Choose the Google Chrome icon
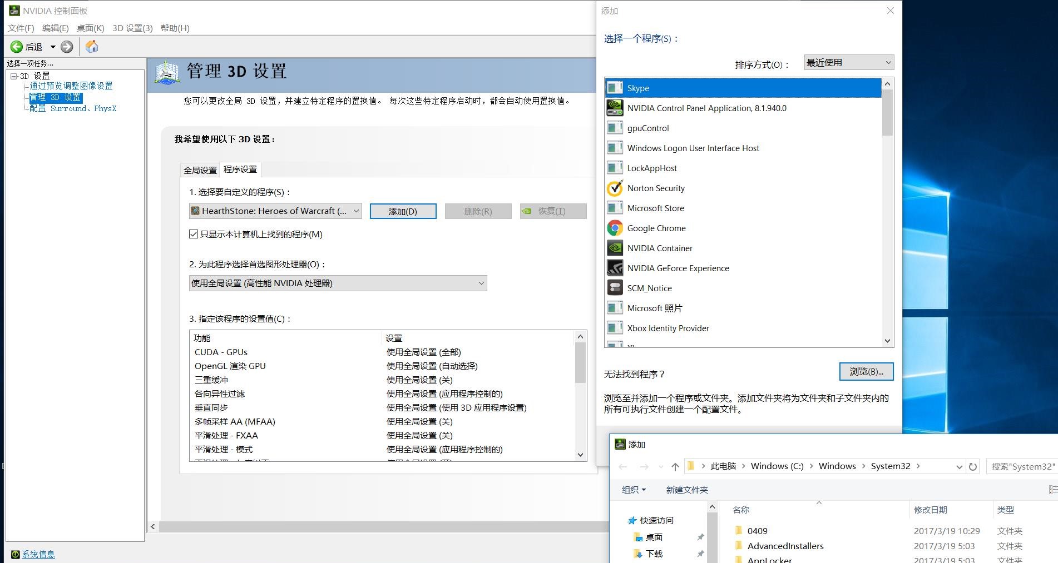The image size is (1058, 563). click(615, 228)
